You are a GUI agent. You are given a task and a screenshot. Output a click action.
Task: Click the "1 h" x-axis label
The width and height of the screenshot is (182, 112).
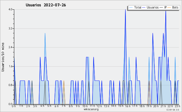coord(21,106)
